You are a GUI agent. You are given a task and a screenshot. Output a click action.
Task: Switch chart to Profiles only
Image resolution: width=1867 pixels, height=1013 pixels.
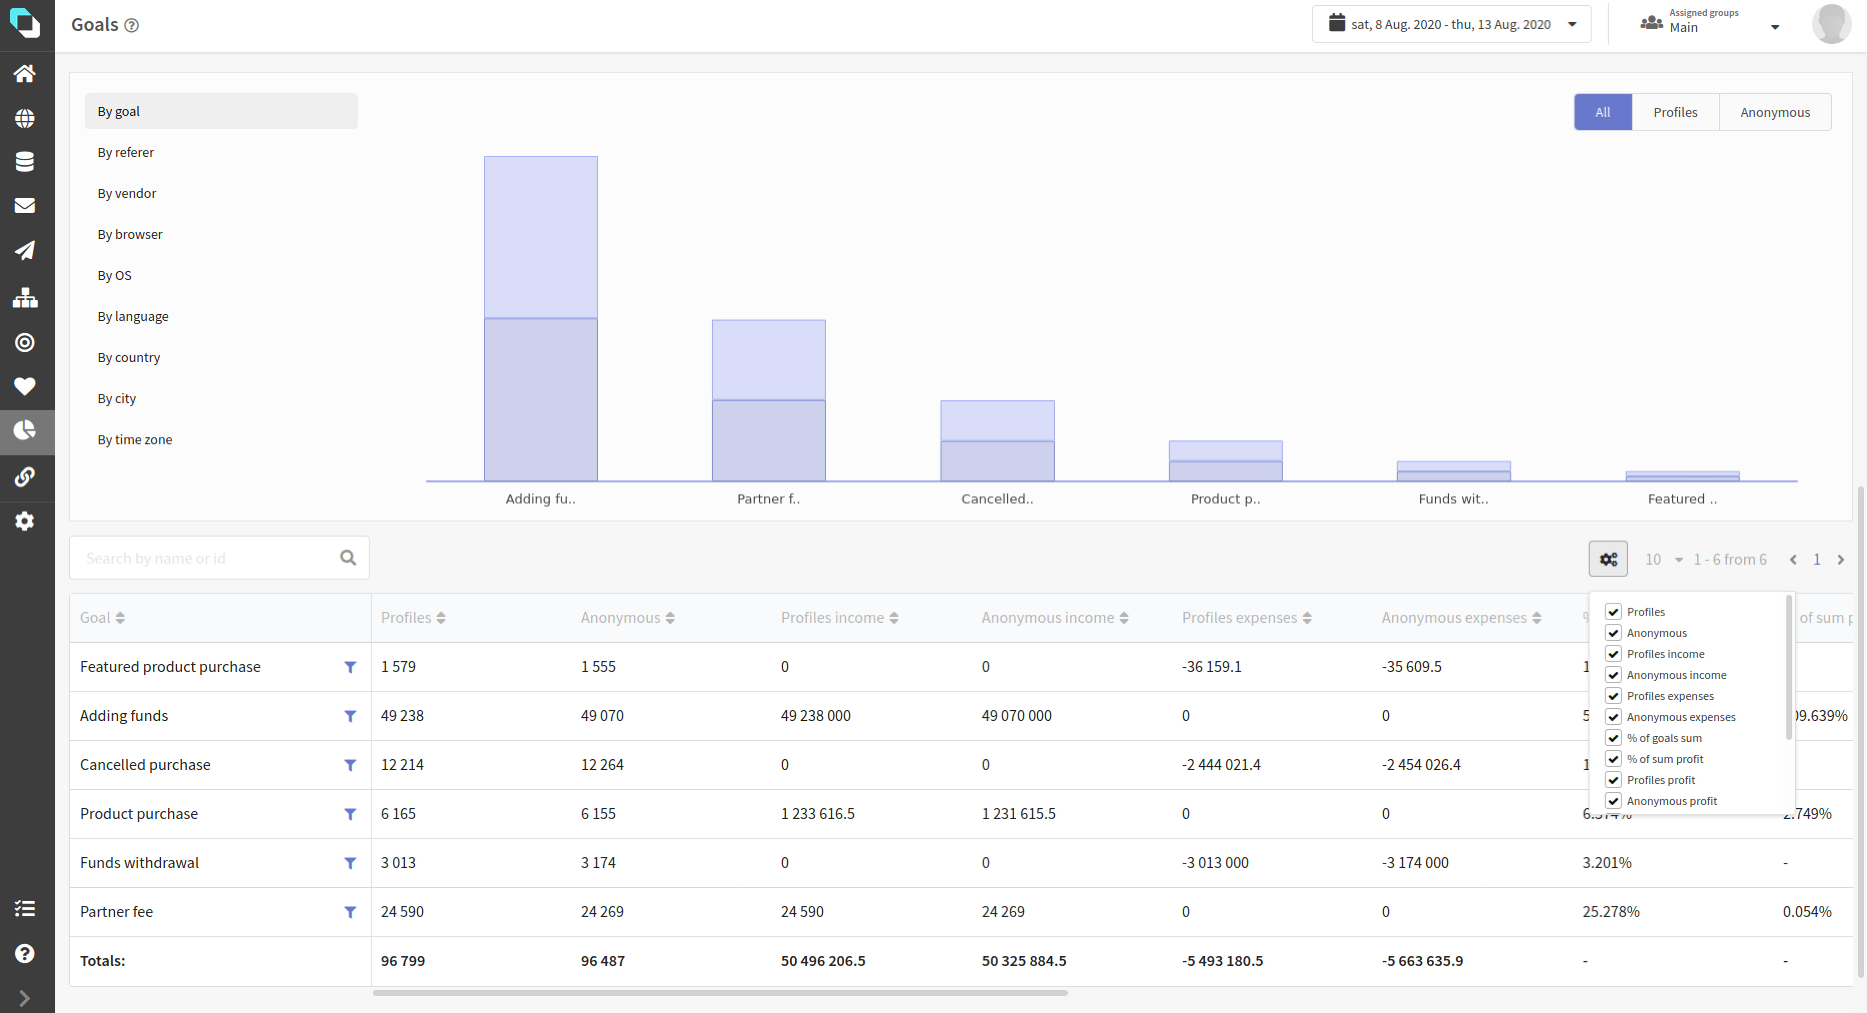tap(1675, 112)
